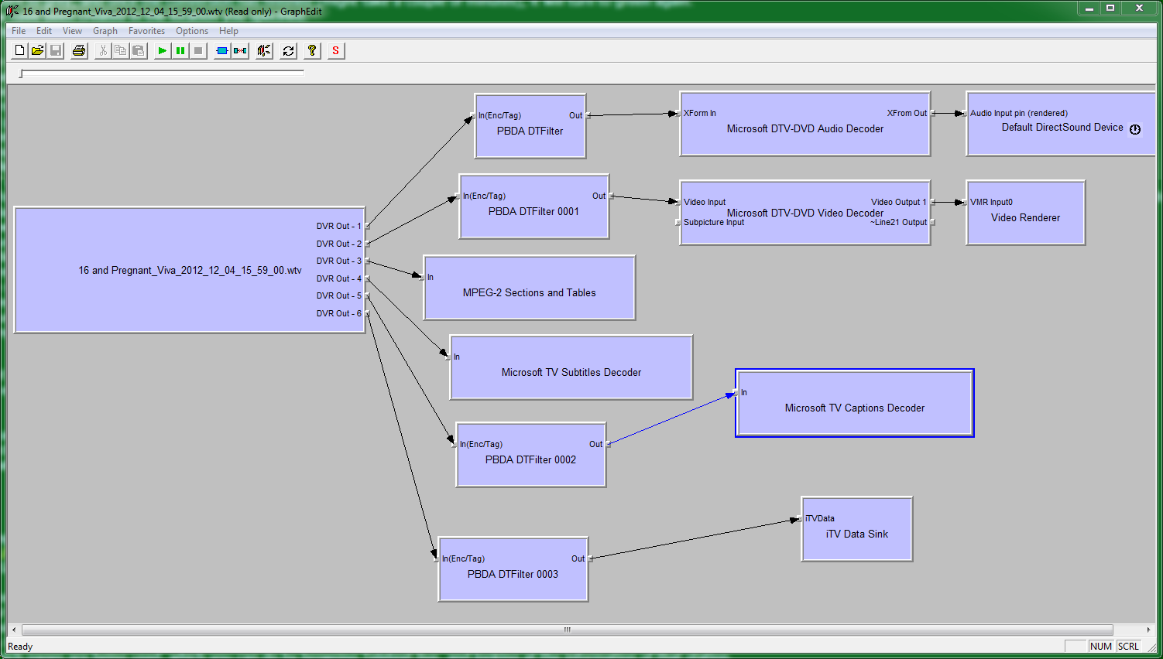Select Microsoft DTV-DVD Video Decoder filter
The width and height of the screenshot is (1163, 659).
click(x=805, y=213)
